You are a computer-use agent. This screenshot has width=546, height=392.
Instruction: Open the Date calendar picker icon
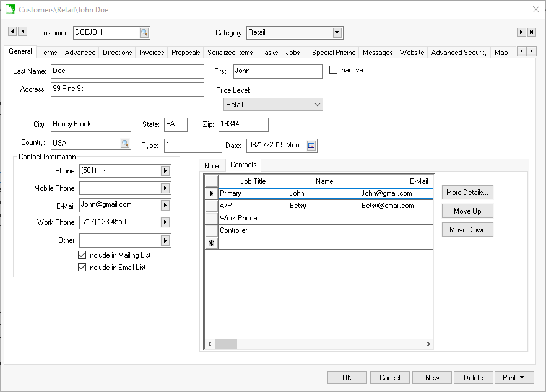311,146
